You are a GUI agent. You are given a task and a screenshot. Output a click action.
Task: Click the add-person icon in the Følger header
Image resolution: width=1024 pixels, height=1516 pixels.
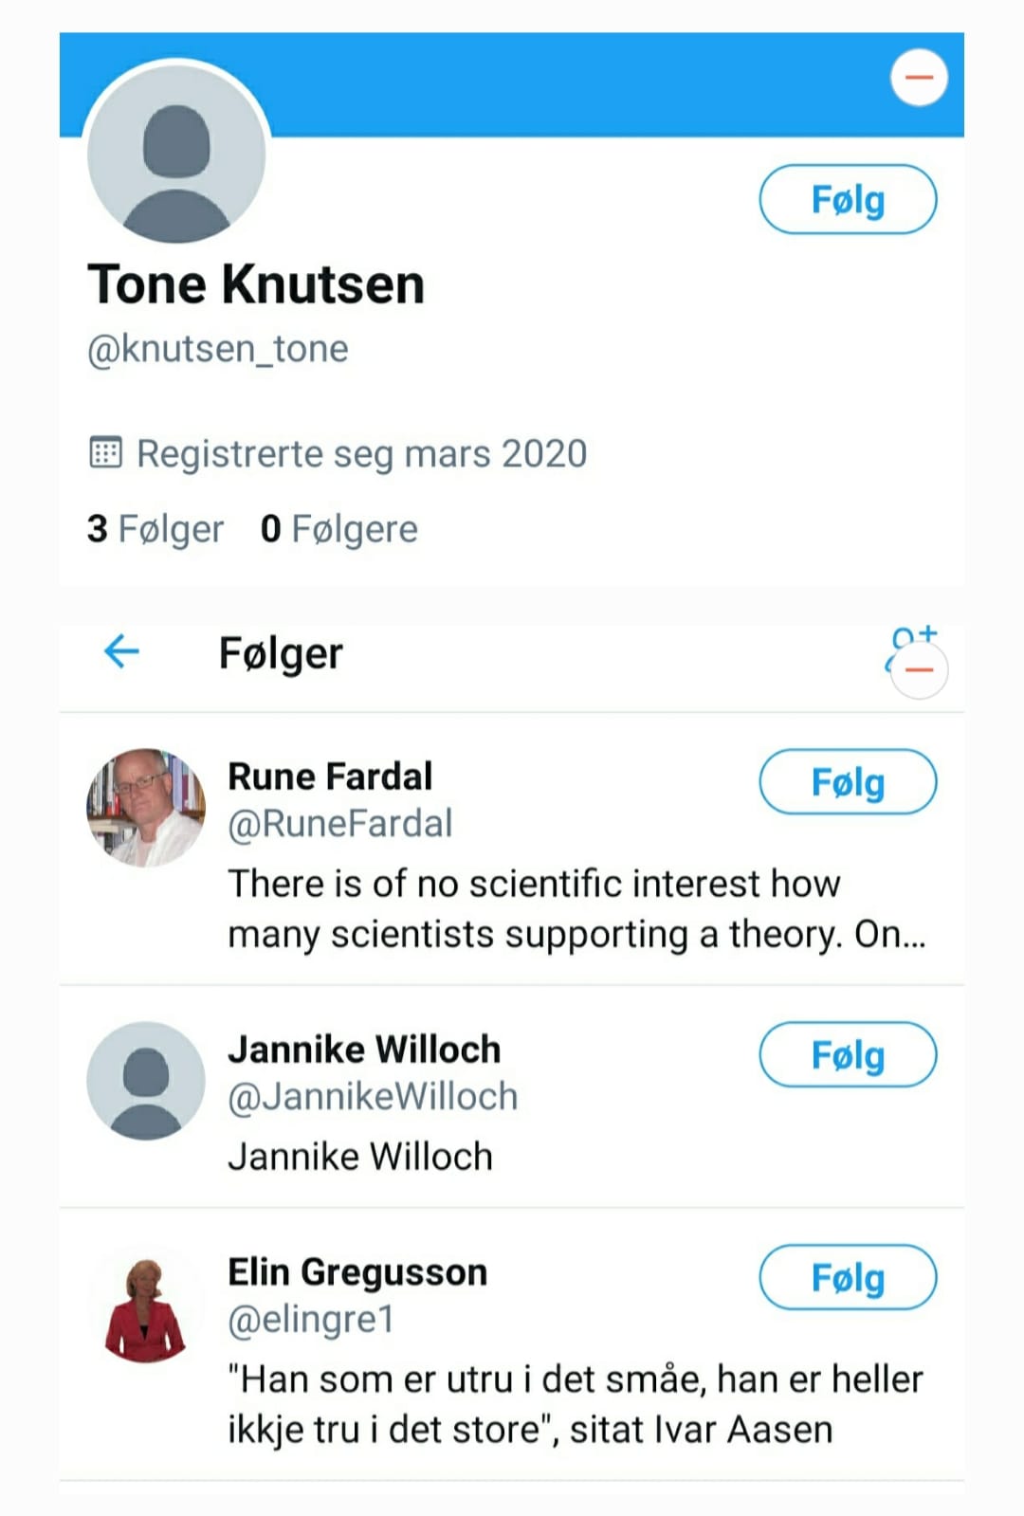click(x=911, y=648)
